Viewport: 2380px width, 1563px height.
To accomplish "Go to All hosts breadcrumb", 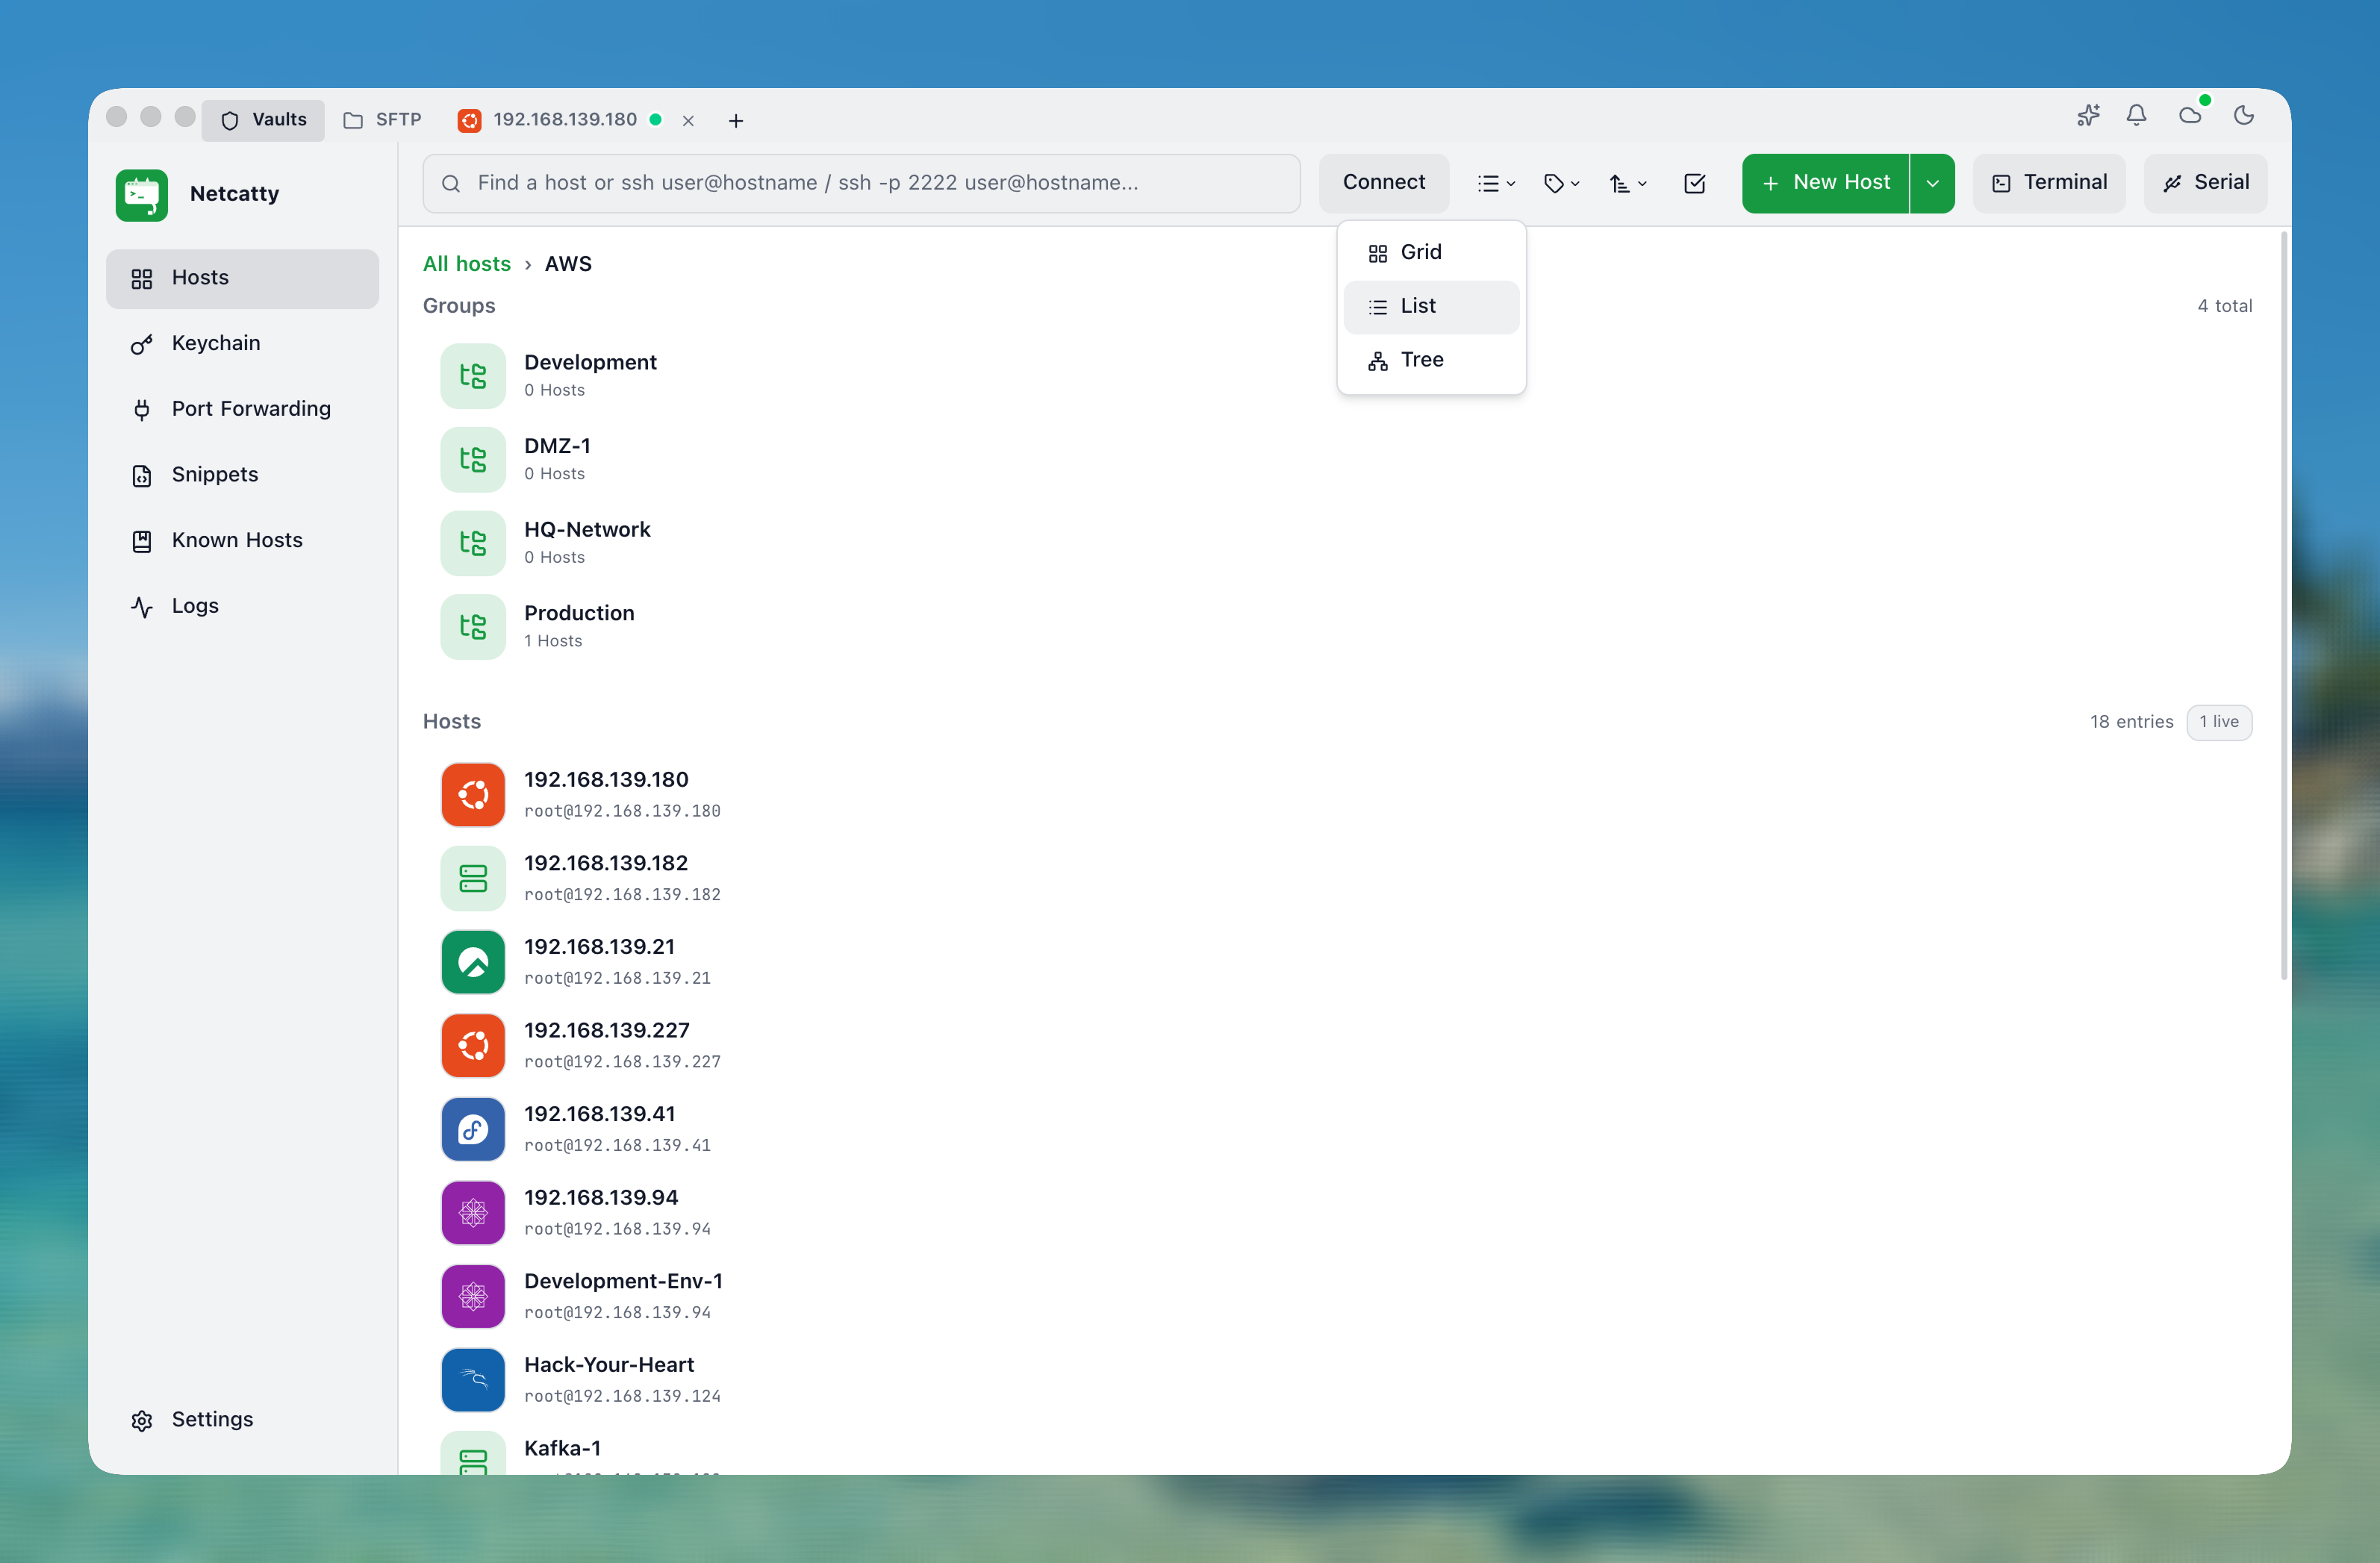I will click(466, 264).
